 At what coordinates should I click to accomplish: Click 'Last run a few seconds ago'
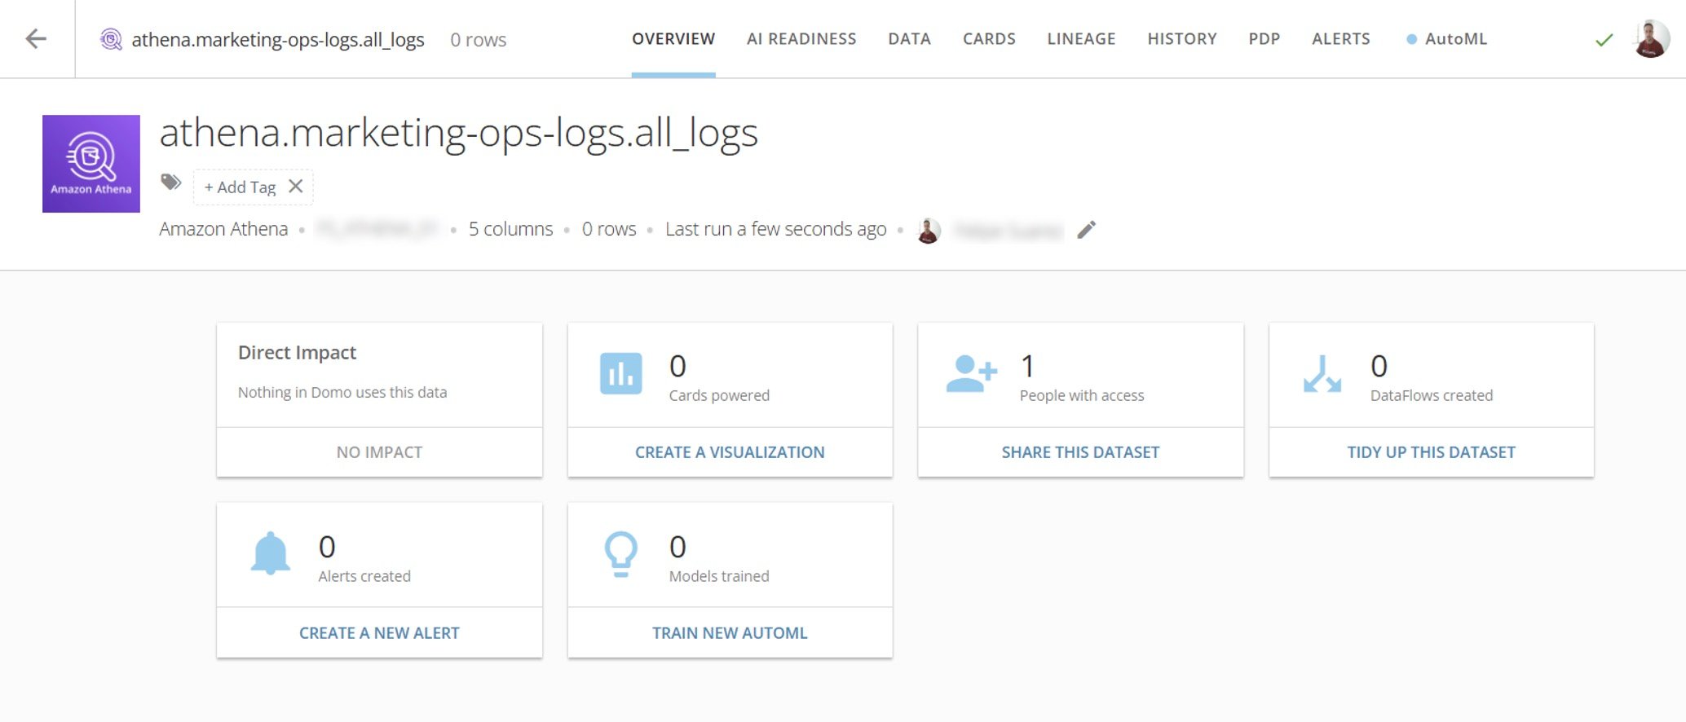(x=775, y=230)
